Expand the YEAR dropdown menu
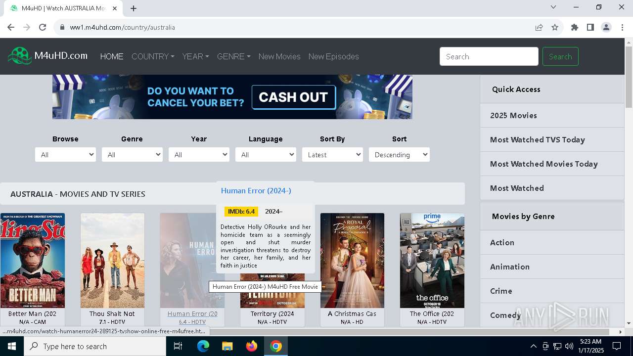Screen dimensions: 633x356 pos(195,56)
